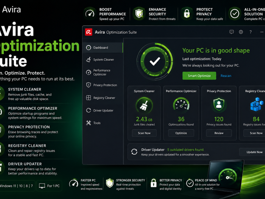The width and height of the screenshot is (265, 199).
Task: Open System Cleaner from the sidebar
Action: pos(103,60)
